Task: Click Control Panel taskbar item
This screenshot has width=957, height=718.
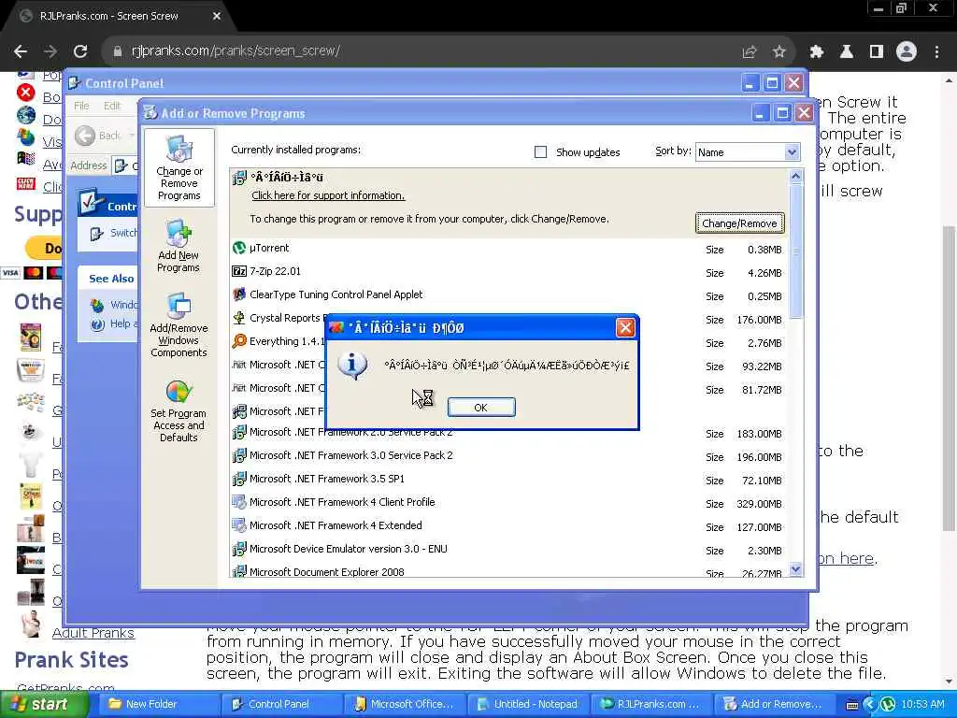Action: pos(282,704)
